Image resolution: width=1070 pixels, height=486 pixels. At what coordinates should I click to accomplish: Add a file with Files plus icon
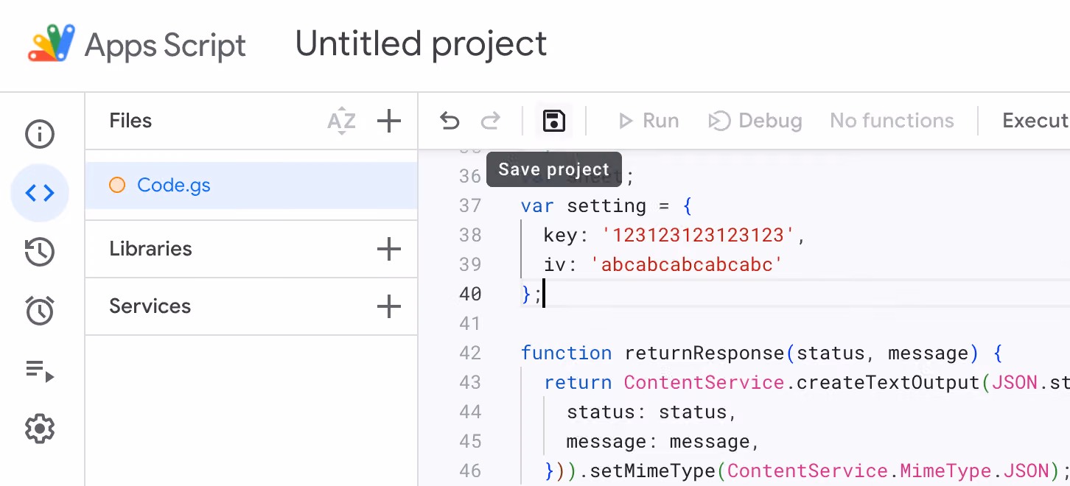388,121
